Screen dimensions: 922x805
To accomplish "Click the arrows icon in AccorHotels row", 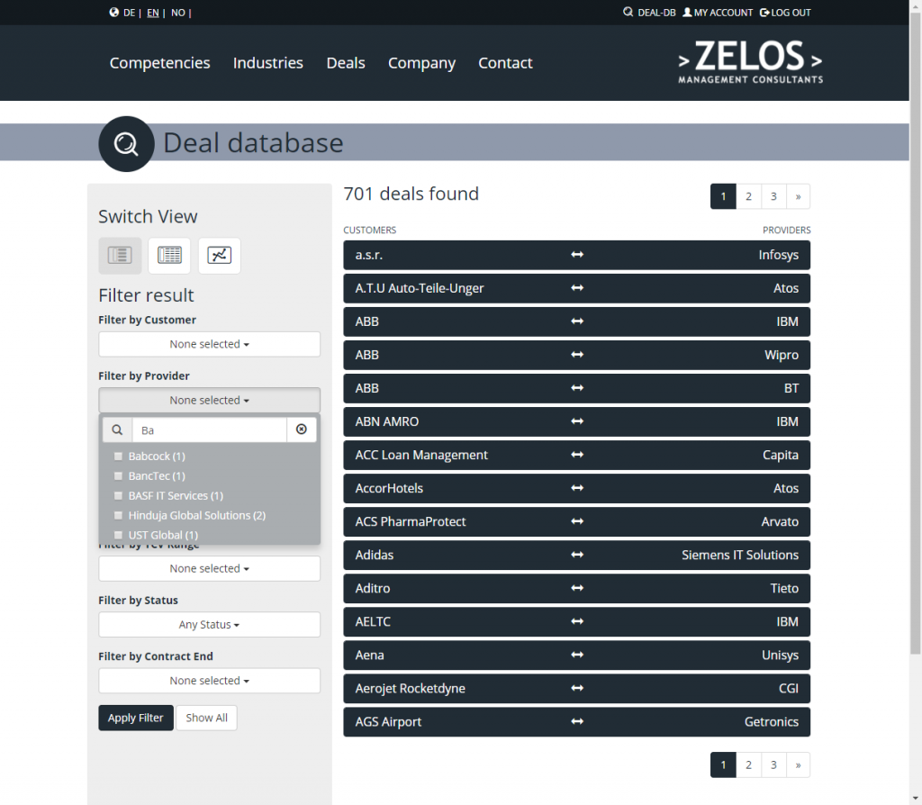I will point(577,488).
